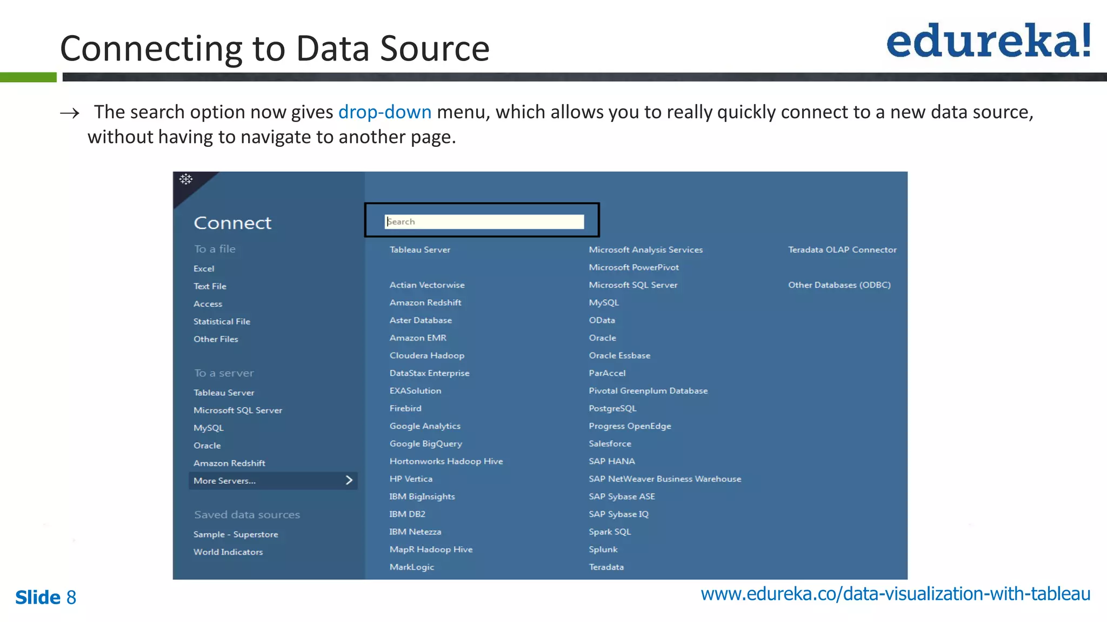The height and width of the screenshot is (622, 1107).
Task: Select Tableau Server in the server list
Action: [419, 249]
